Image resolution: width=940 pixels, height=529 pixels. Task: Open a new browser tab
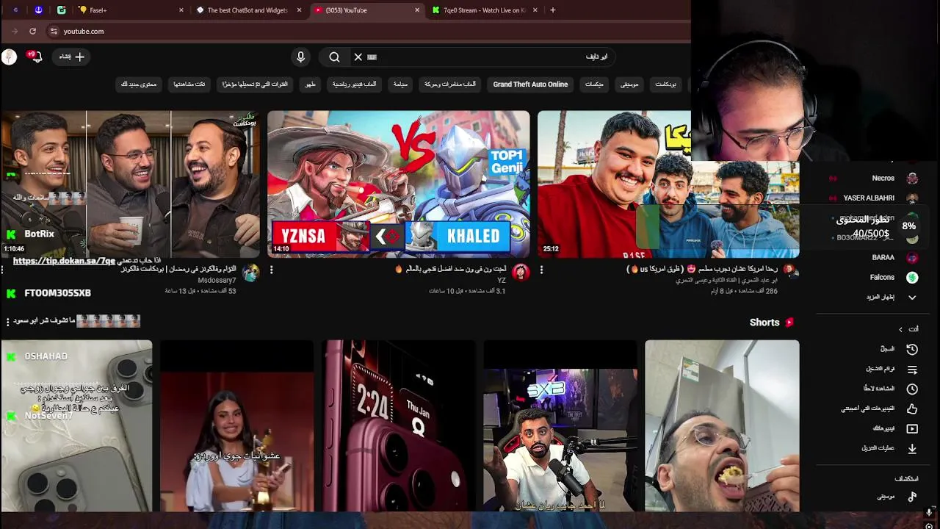click(x=552, y=10)
